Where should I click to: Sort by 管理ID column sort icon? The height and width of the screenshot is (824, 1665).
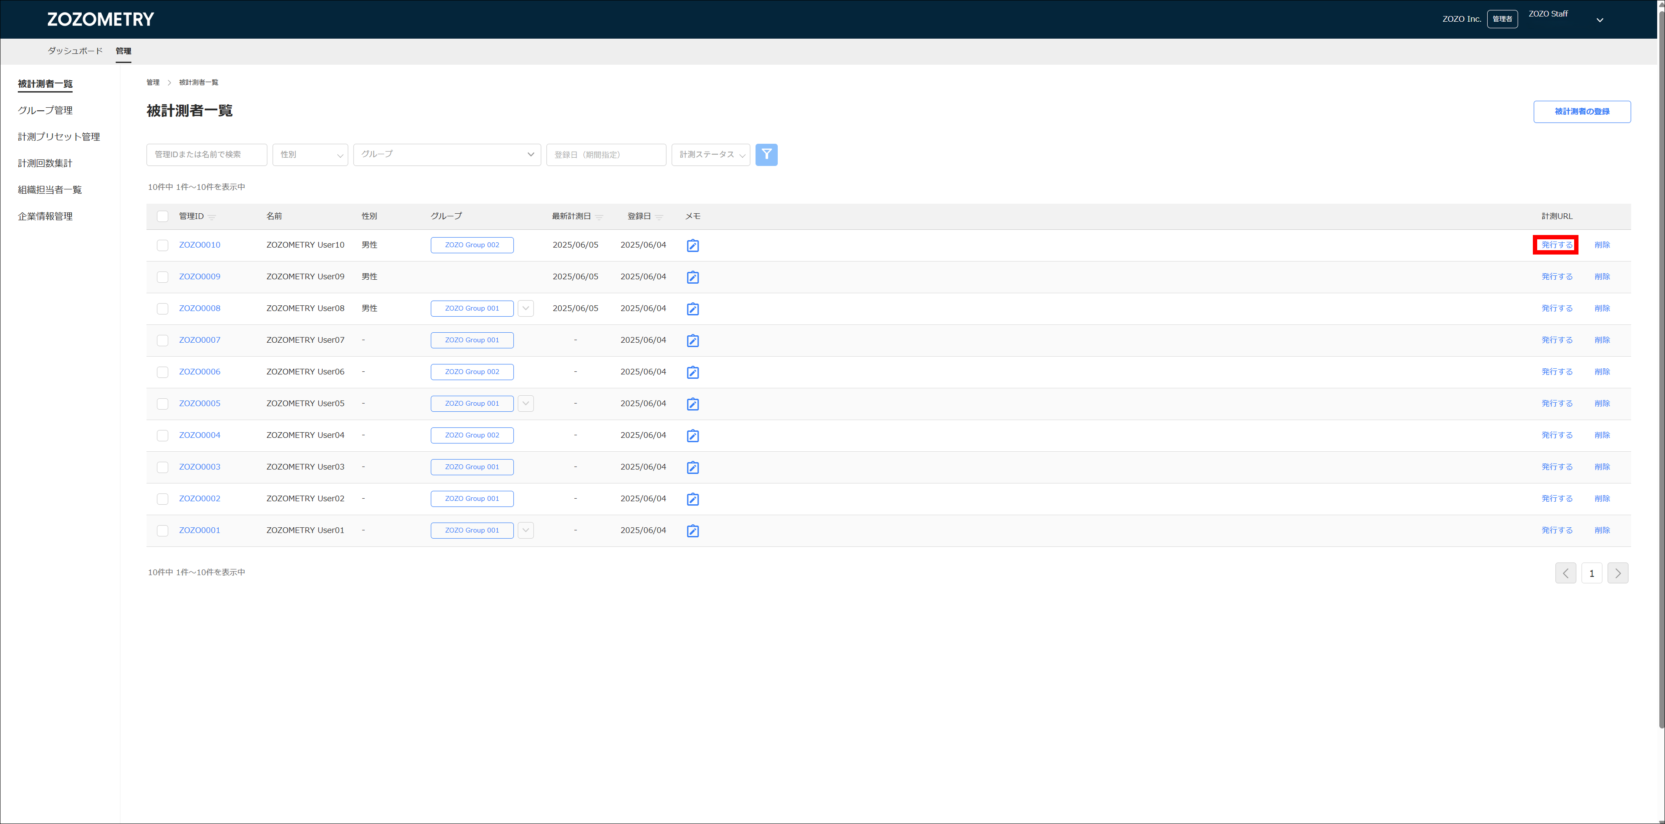[212, 217]
